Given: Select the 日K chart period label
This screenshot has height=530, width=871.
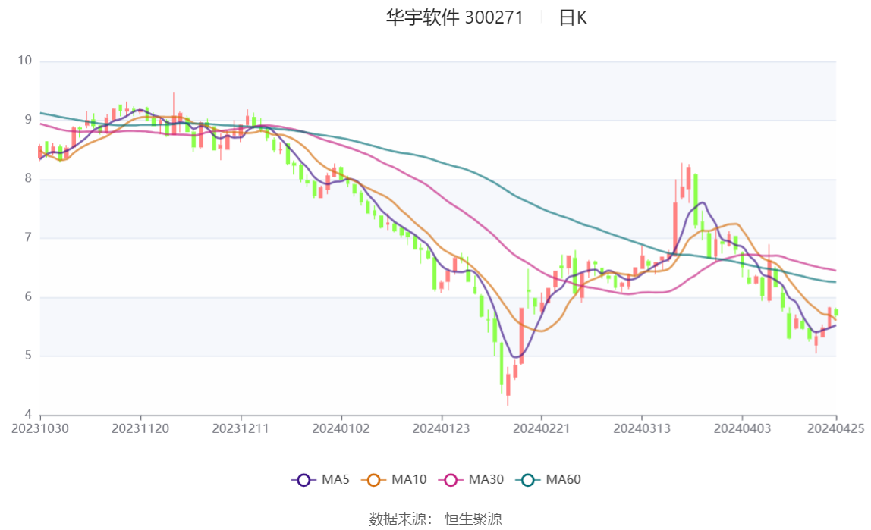Looking at the screenshot, I should click(573, 18).
